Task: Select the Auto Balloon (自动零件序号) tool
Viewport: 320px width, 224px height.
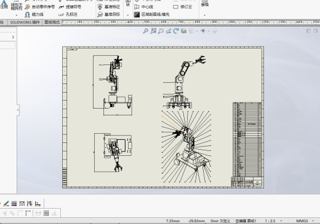Action: tap(39, 7)
